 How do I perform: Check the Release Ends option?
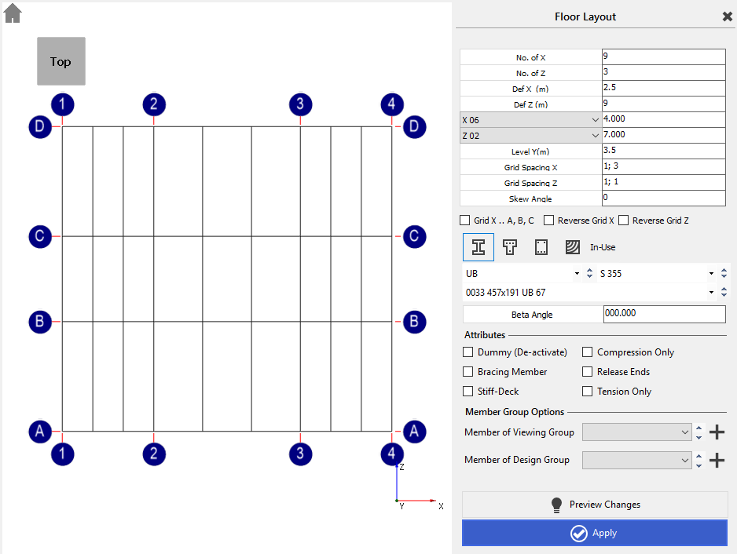[588, 372]
